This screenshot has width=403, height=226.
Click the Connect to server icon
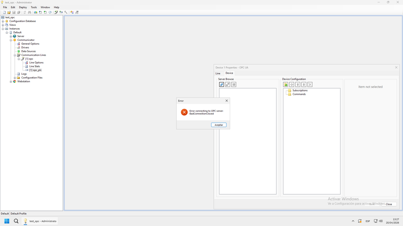[222, 84]
